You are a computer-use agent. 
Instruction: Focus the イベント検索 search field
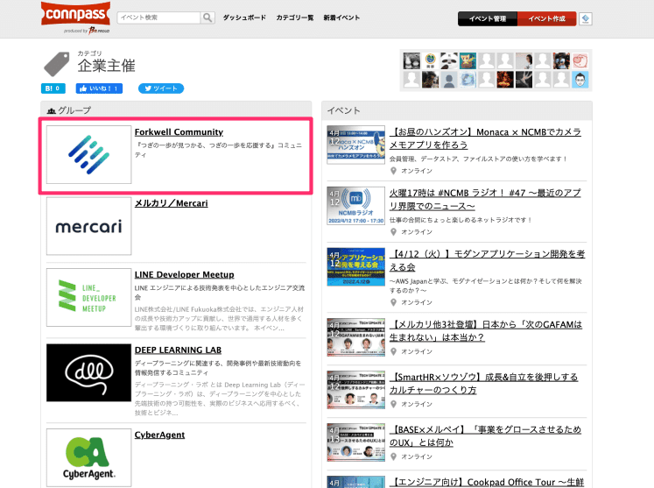click(x=159, y=18)
